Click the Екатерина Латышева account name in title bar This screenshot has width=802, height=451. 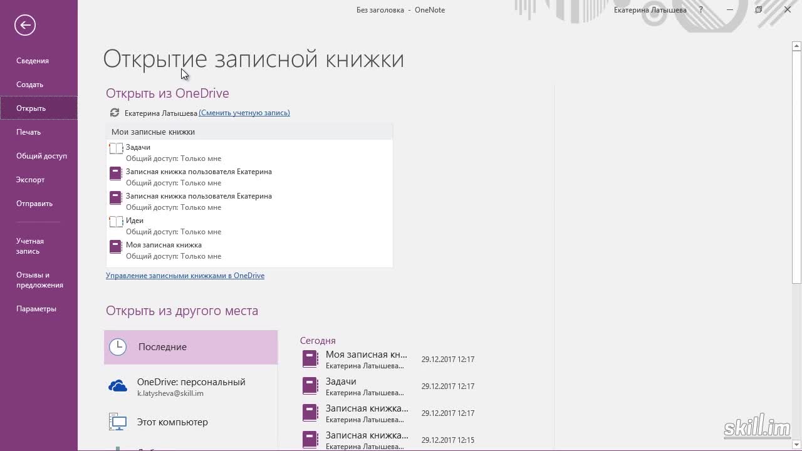click(x=650, y=10)
